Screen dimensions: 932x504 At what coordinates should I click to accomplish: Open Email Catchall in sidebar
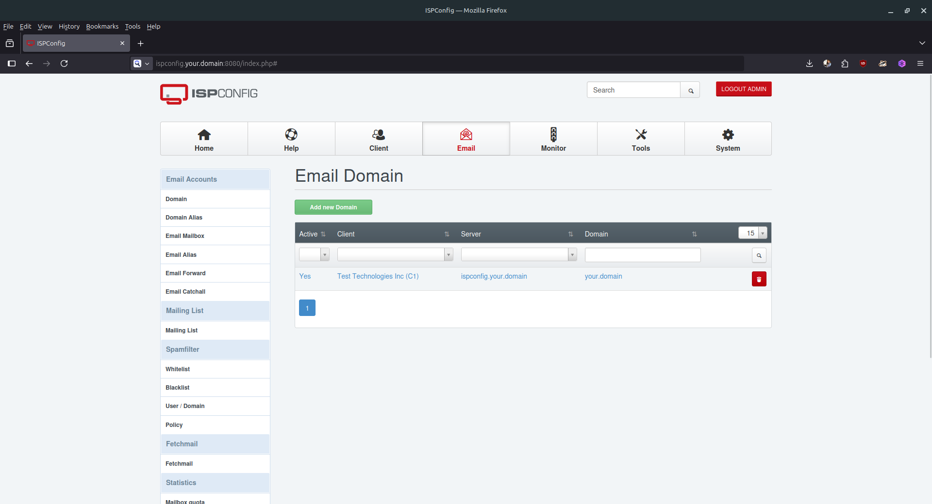(215, 292)
